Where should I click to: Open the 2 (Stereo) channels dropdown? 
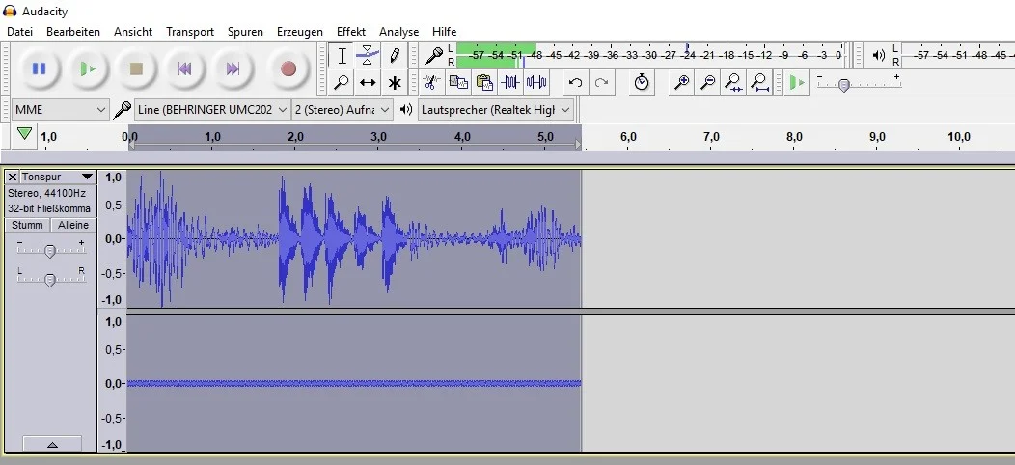tap(343, 109)
